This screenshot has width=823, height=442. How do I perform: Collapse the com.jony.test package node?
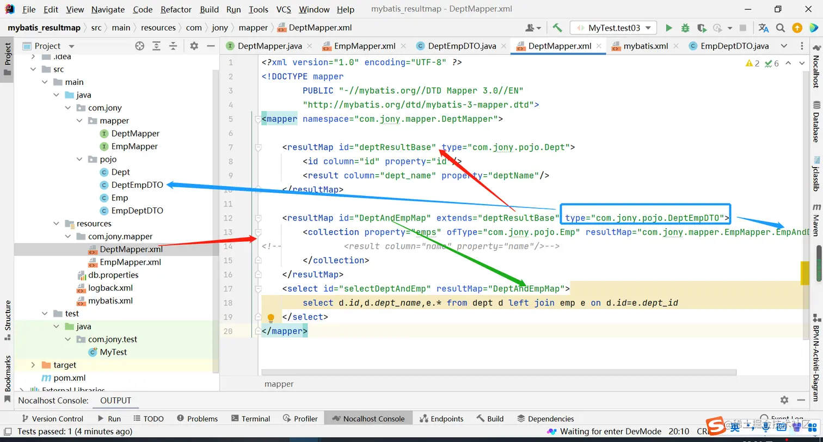click(x=68, y=340)
